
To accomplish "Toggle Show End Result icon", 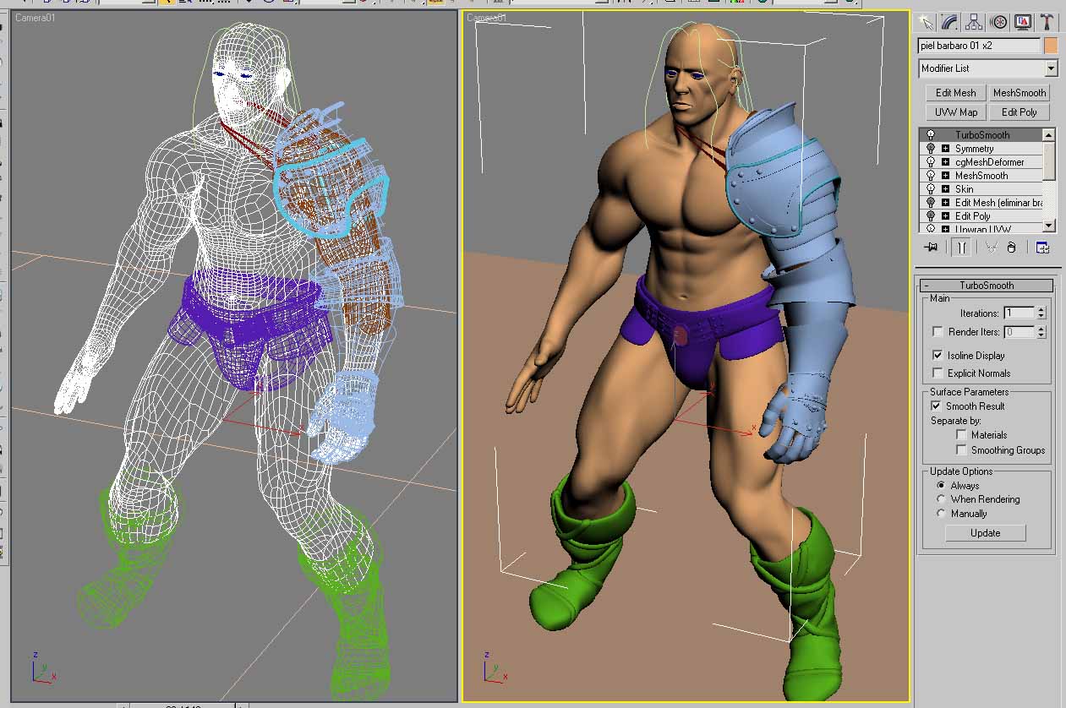I will [x=960, y=248].
